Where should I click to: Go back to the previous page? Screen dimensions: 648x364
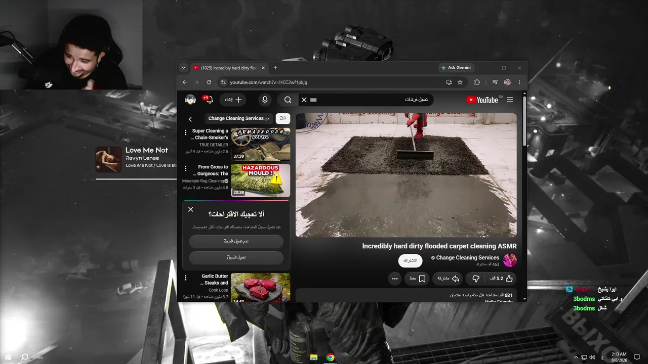(x=185, y=82)
